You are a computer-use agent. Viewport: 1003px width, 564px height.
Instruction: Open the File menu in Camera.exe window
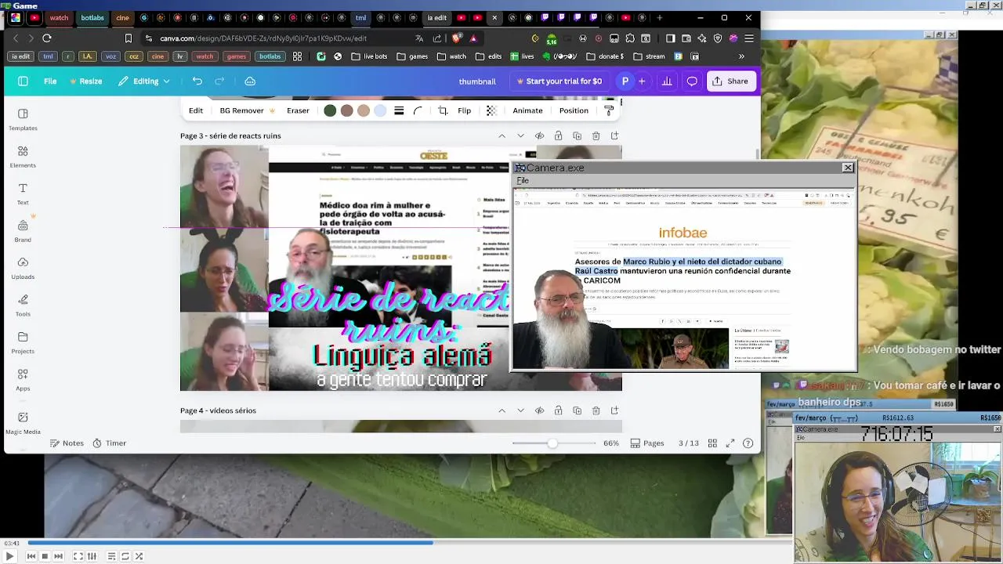pos(523,181)
